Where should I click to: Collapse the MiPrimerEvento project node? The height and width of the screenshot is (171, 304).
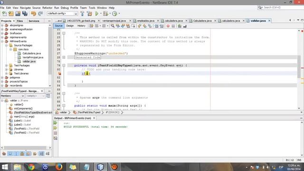pos(2,41)
